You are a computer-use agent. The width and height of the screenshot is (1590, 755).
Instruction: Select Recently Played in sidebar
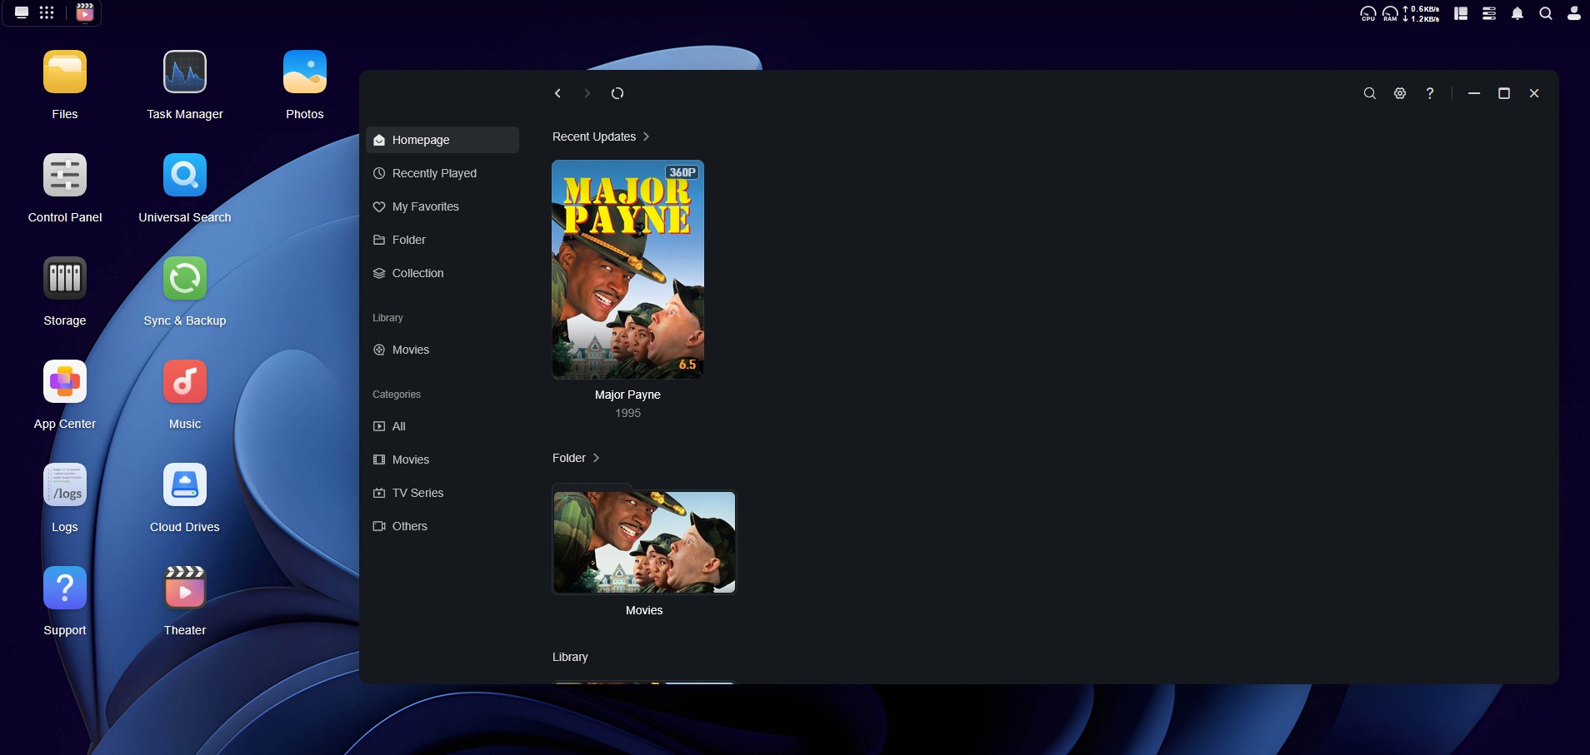tap(434, 173)
